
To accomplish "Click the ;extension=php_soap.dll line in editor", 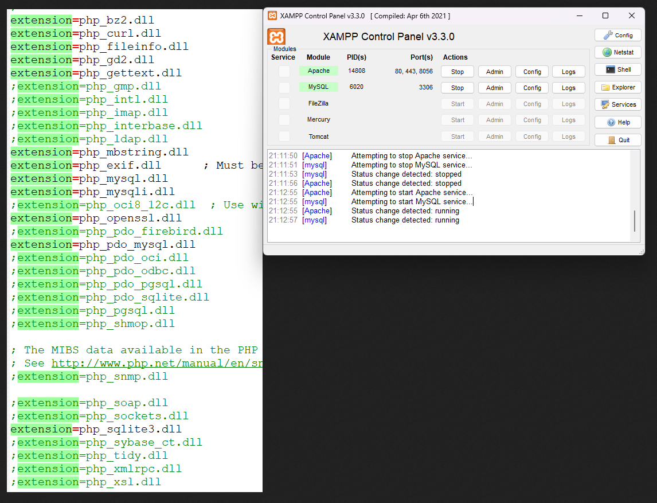I will (89, 403).
